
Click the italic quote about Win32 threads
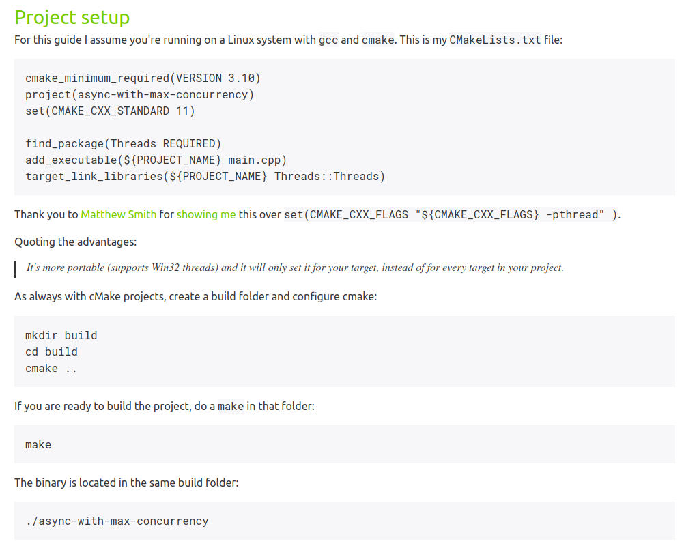coord(295,268)
